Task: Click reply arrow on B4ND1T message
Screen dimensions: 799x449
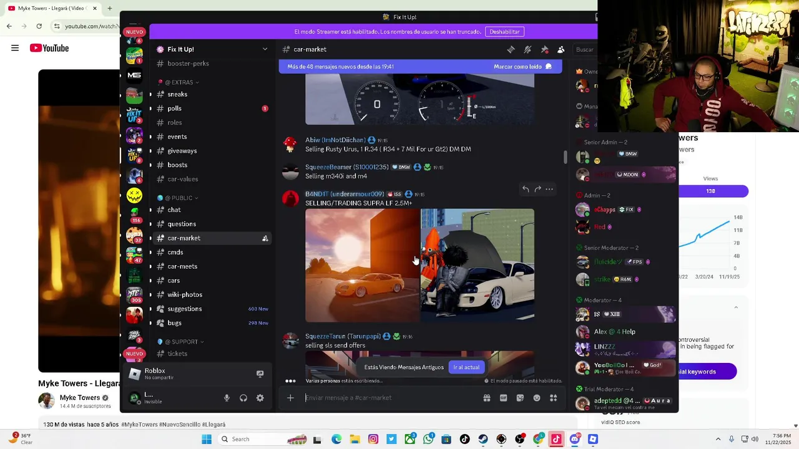Action: pos(526,189)
